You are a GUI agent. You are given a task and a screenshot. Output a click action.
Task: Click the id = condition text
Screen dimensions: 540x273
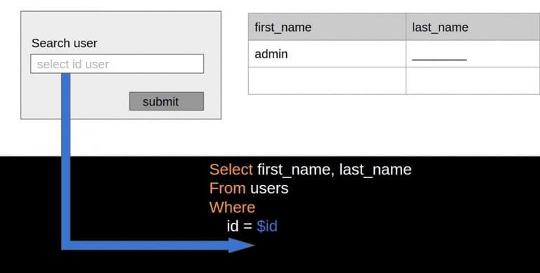click(x=240, y=226)
